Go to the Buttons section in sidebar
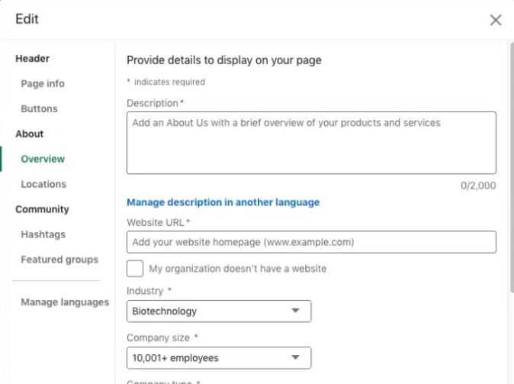 (39, 109)
